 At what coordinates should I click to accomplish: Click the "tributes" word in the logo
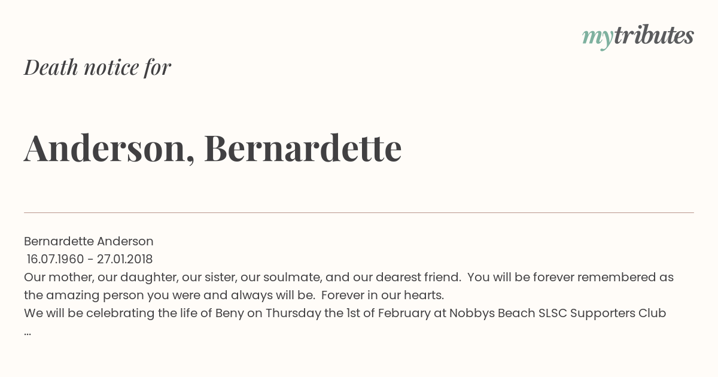click(653, 36)
